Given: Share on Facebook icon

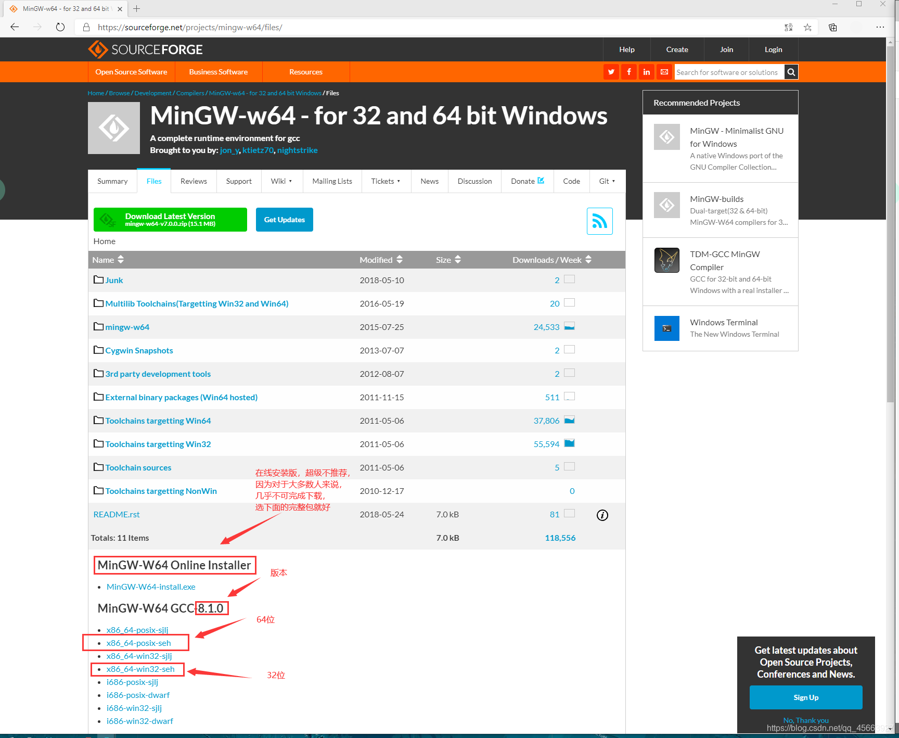Looking at the screenshot, I should point(629,72).
